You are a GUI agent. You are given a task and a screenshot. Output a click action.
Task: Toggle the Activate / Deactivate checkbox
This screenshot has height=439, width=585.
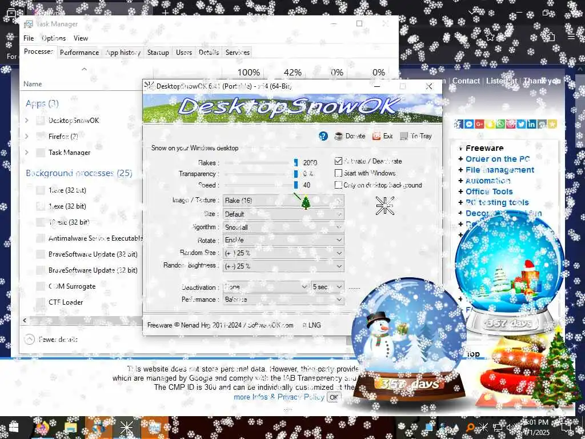coord(338,161)
